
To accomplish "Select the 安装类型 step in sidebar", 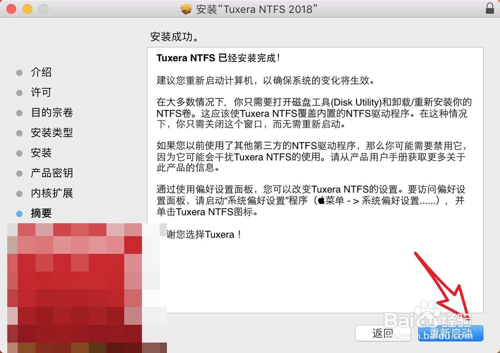I will pos(52,132).
